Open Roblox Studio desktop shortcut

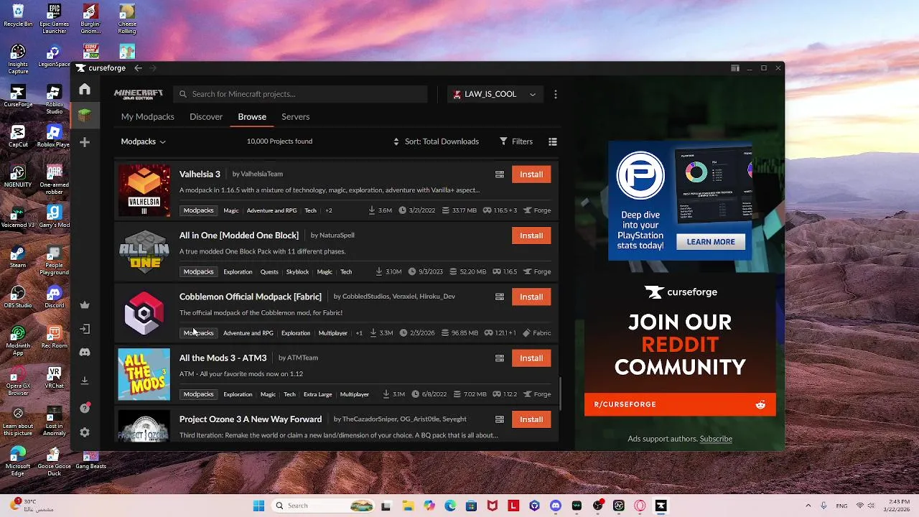point(55,99)
